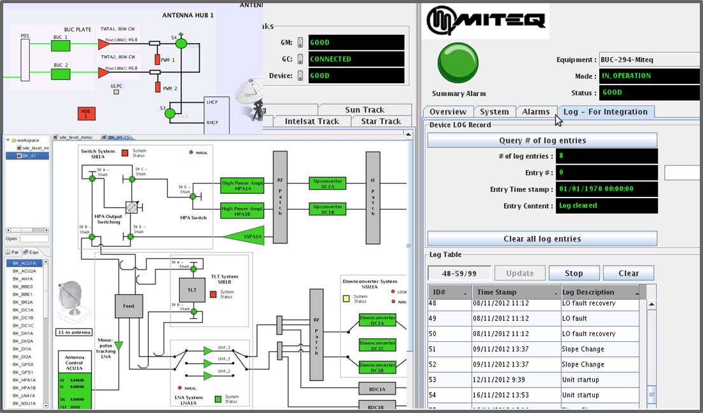
Task: Click the Clear all log entries button
Action: tap(542, 239)
